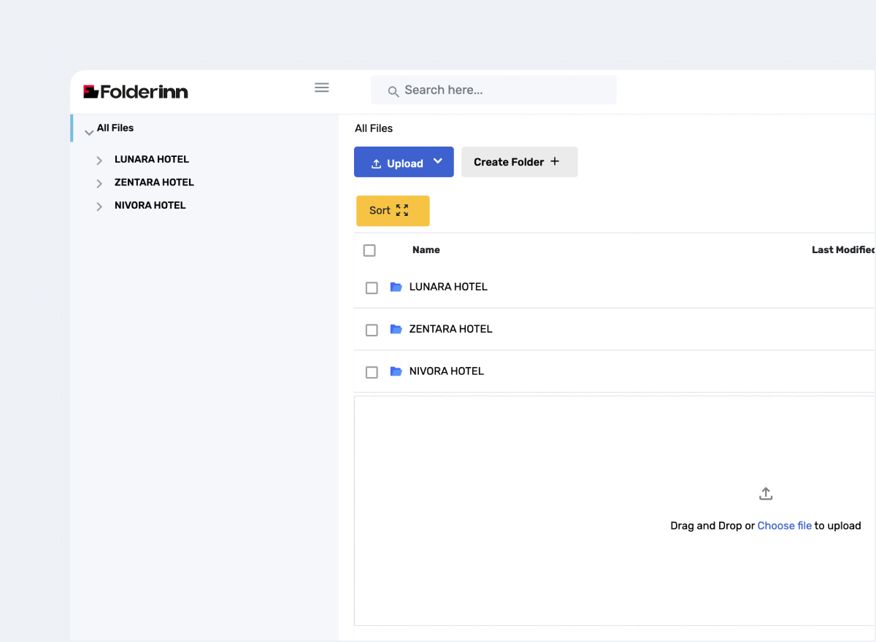Open the Upload dropdown arrow
Viewport: 876px width, 642px height.
pyautogui.click(x=438, y=161)
